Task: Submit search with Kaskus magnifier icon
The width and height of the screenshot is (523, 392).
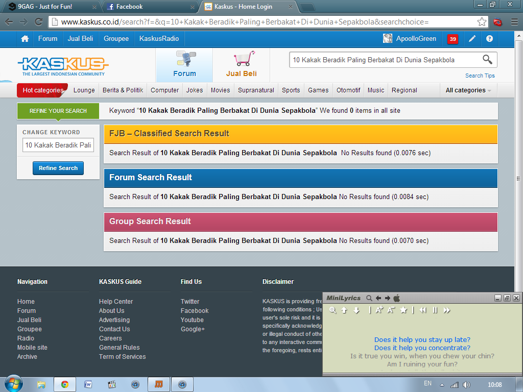Action: click(x=487, y=60)
